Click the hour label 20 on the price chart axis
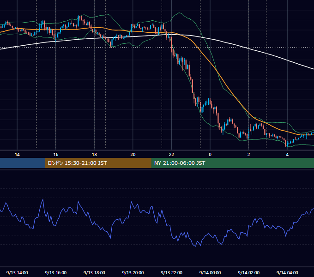This screenshot has height=277, width=314. [133, 155]
